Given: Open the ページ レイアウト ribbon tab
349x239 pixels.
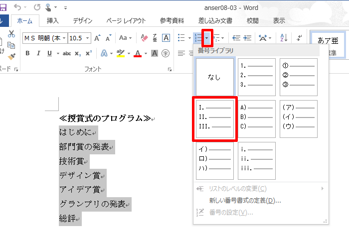Looking at the screenshot, I should pos(126,21).
